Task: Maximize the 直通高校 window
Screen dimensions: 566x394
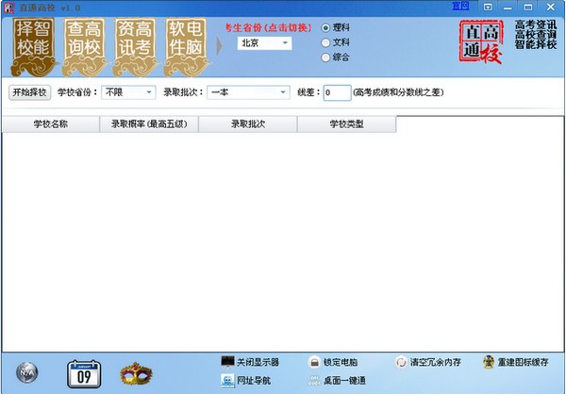Action: pos(528,7)
